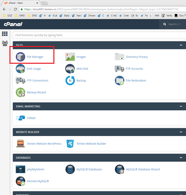Viewport: 186px width, 195px height.
Task: Click the Backup Wizard link text
Action: (x=36, y=92)
